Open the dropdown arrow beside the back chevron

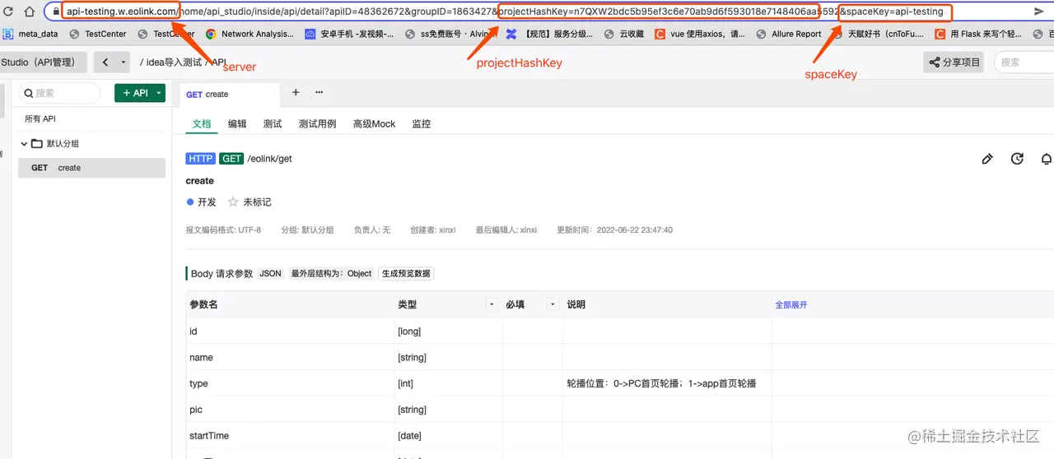[124, 63]
